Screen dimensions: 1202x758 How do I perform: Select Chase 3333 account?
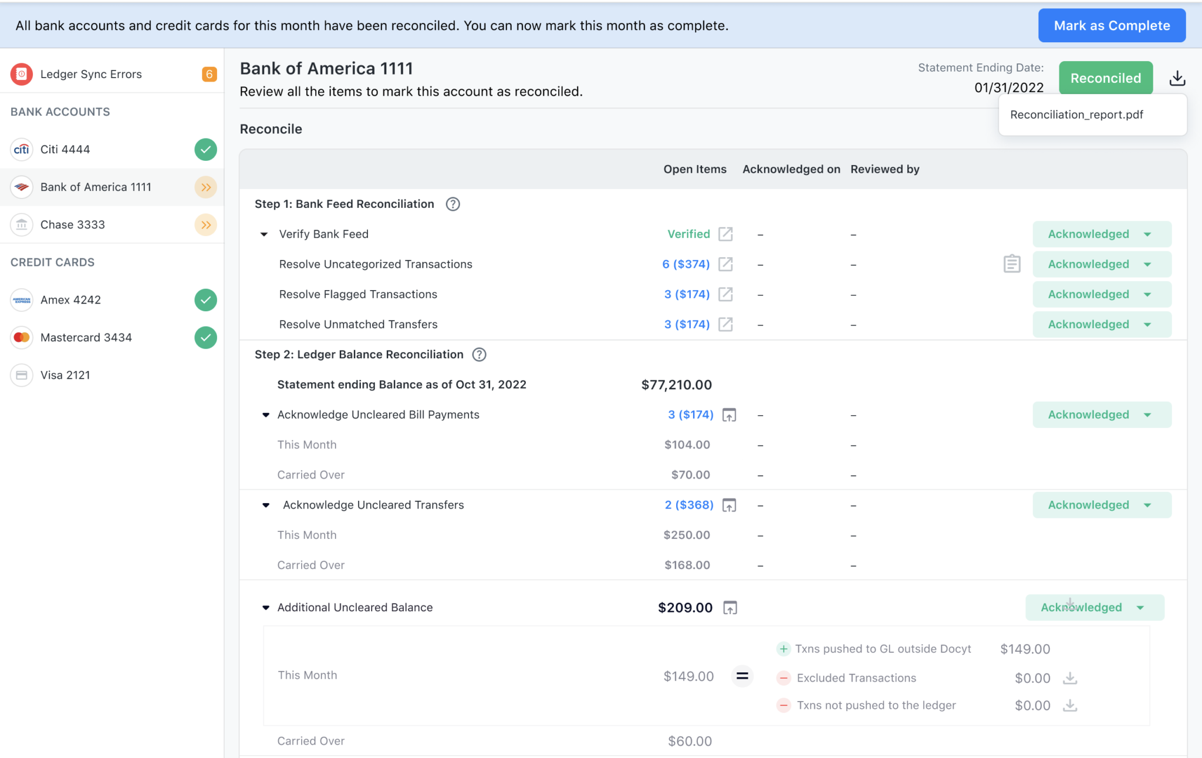coord(112,224)
